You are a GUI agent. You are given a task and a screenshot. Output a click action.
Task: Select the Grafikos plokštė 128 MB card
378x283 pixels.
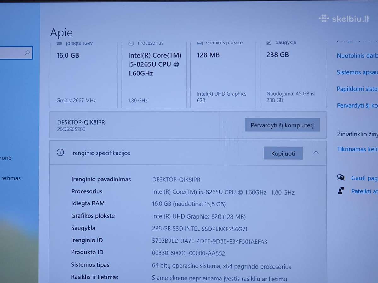223,75
